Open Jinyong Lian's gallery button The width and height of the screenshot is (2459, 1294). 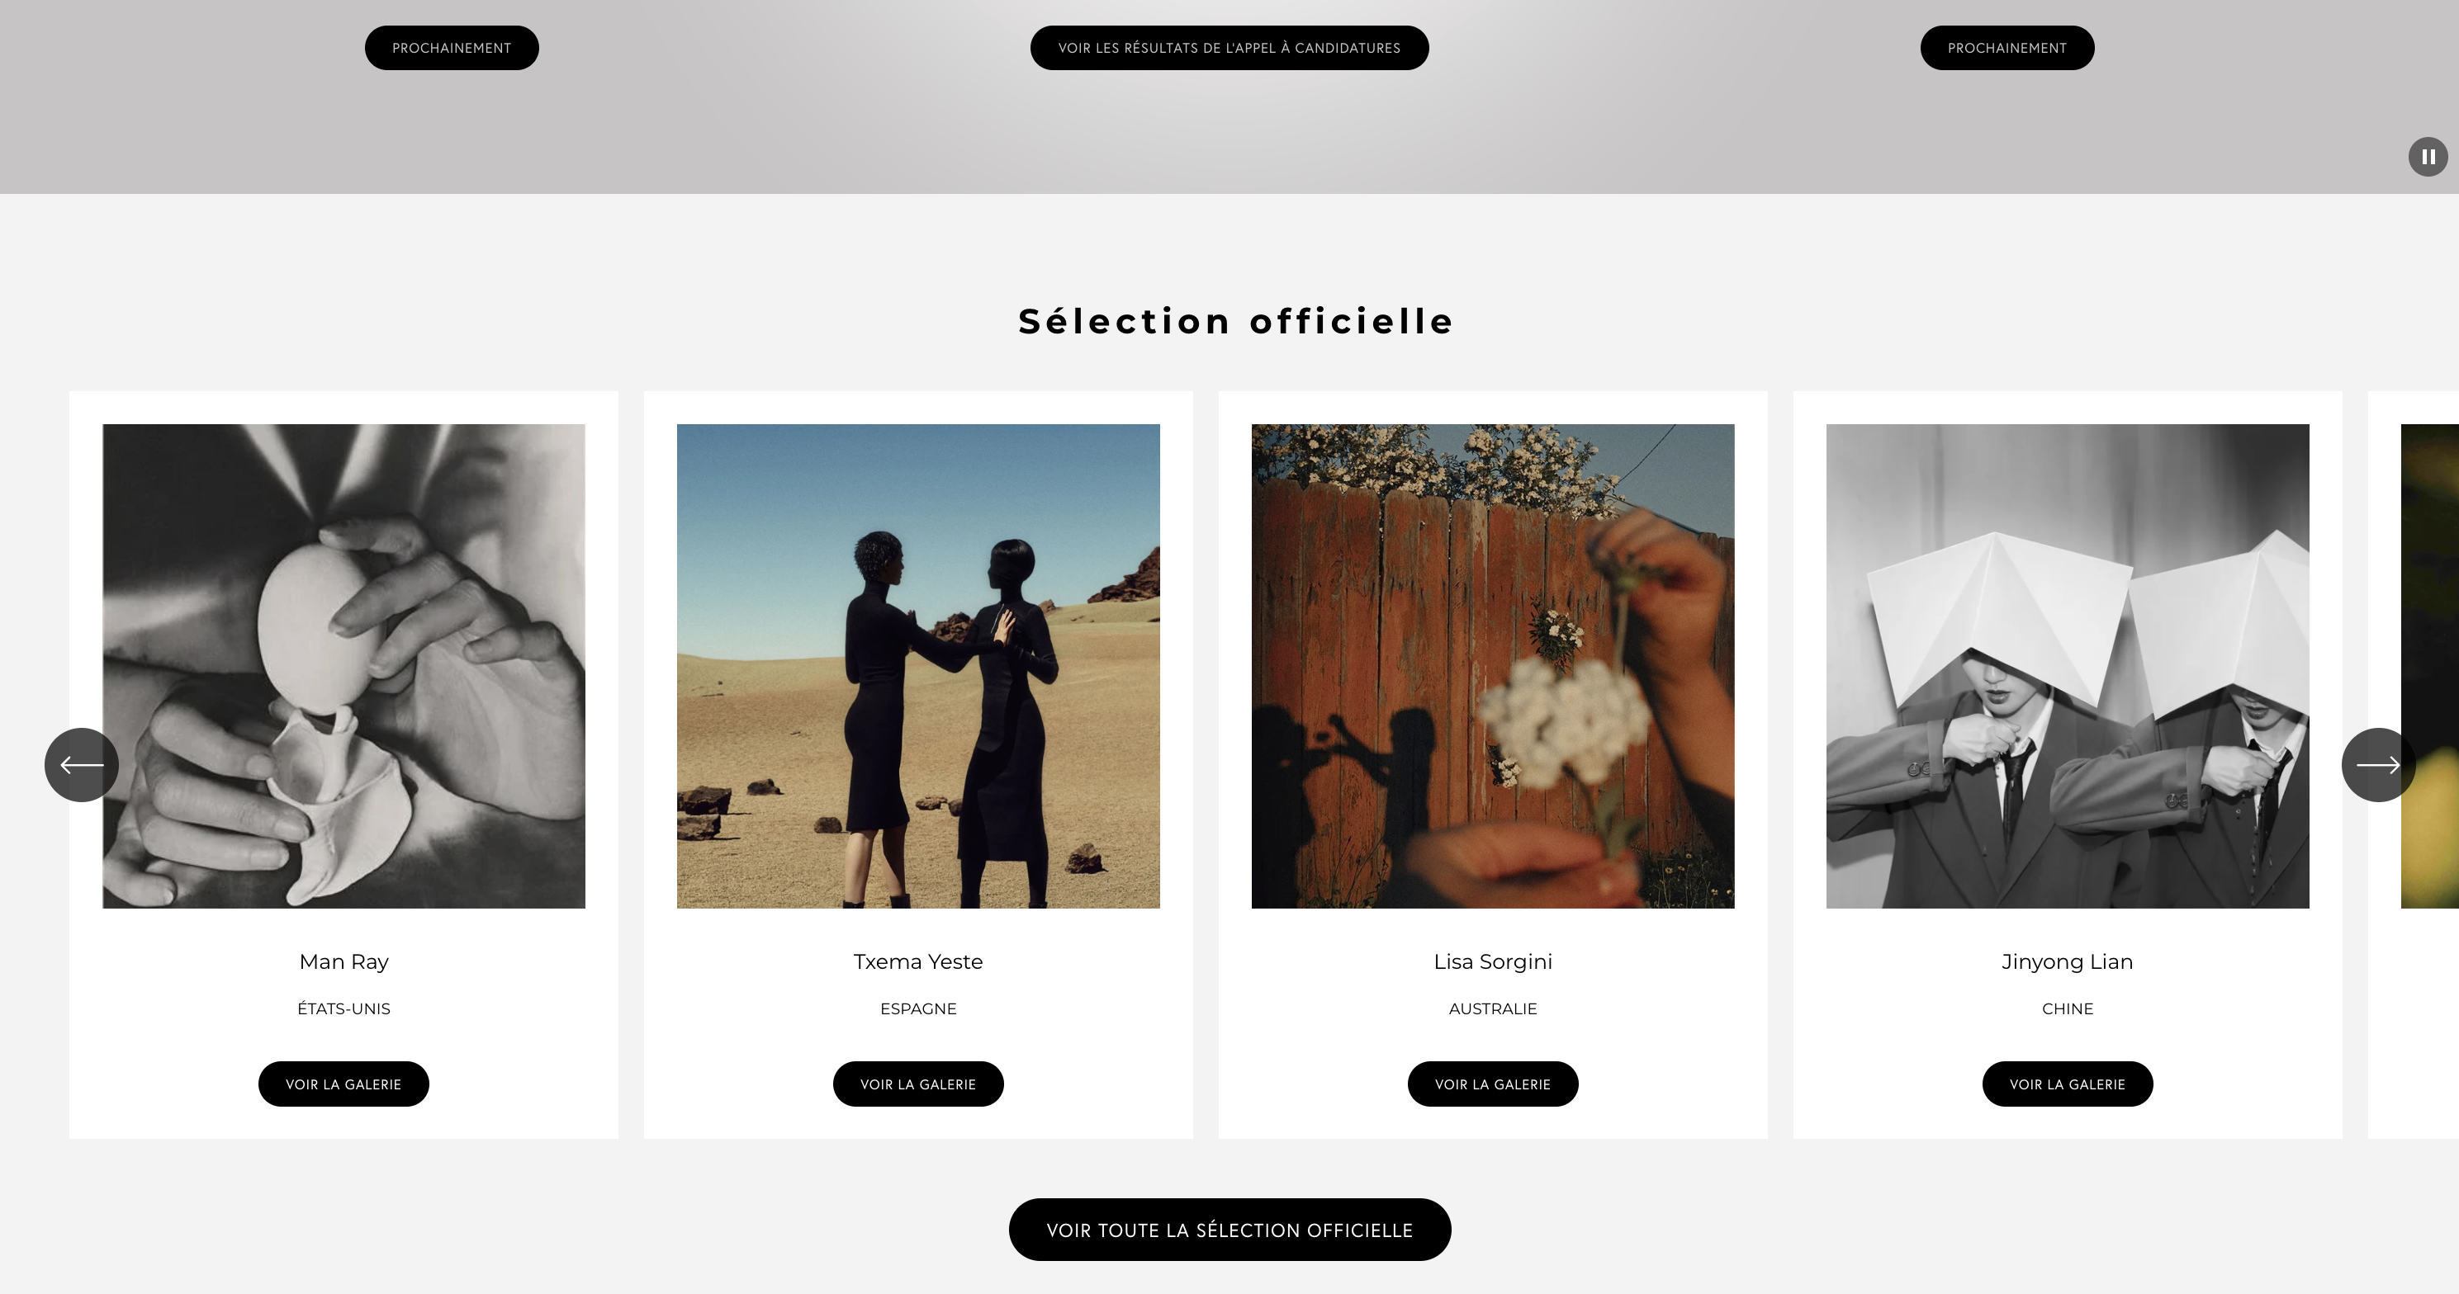click(x=2068, y=1084)
